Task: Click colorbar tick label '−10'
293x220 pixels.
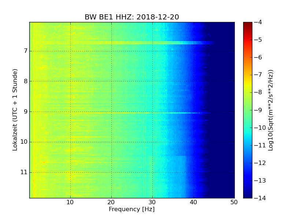Action: coord(260,128)
